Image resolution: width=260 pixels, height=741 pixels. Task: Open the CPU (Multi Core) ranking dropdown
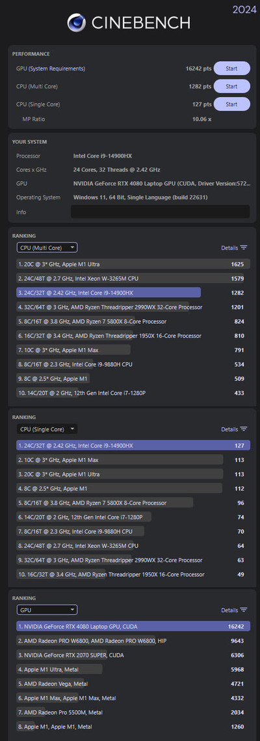click(x=47, y=247)
